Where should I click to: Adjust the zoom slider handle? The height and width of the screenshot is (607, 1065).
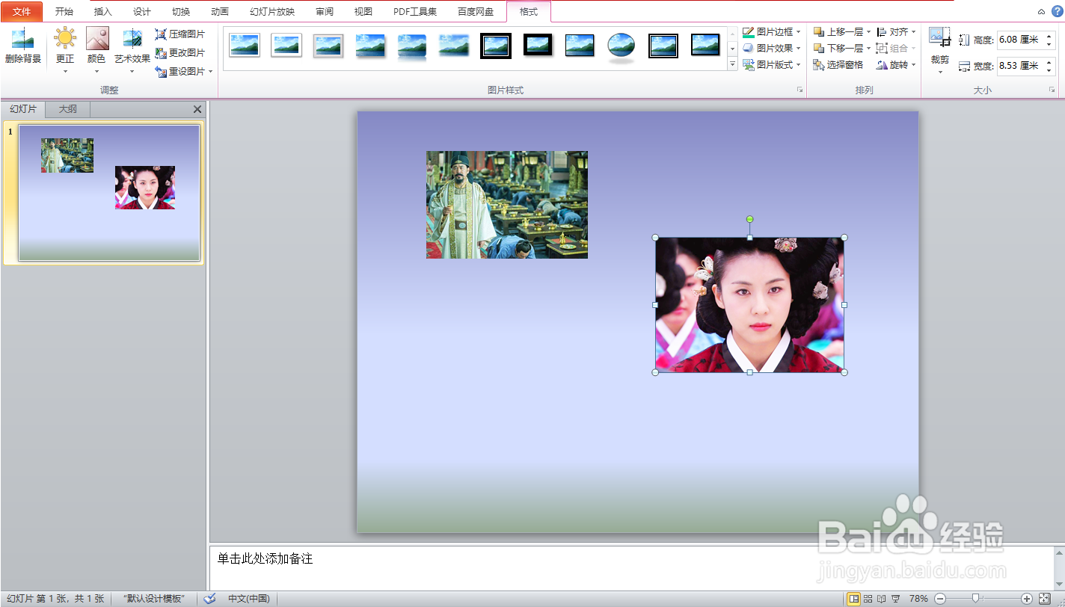[x=975, y=599]
